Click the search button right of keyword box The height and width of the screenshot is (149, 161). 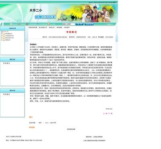(79, 24)
